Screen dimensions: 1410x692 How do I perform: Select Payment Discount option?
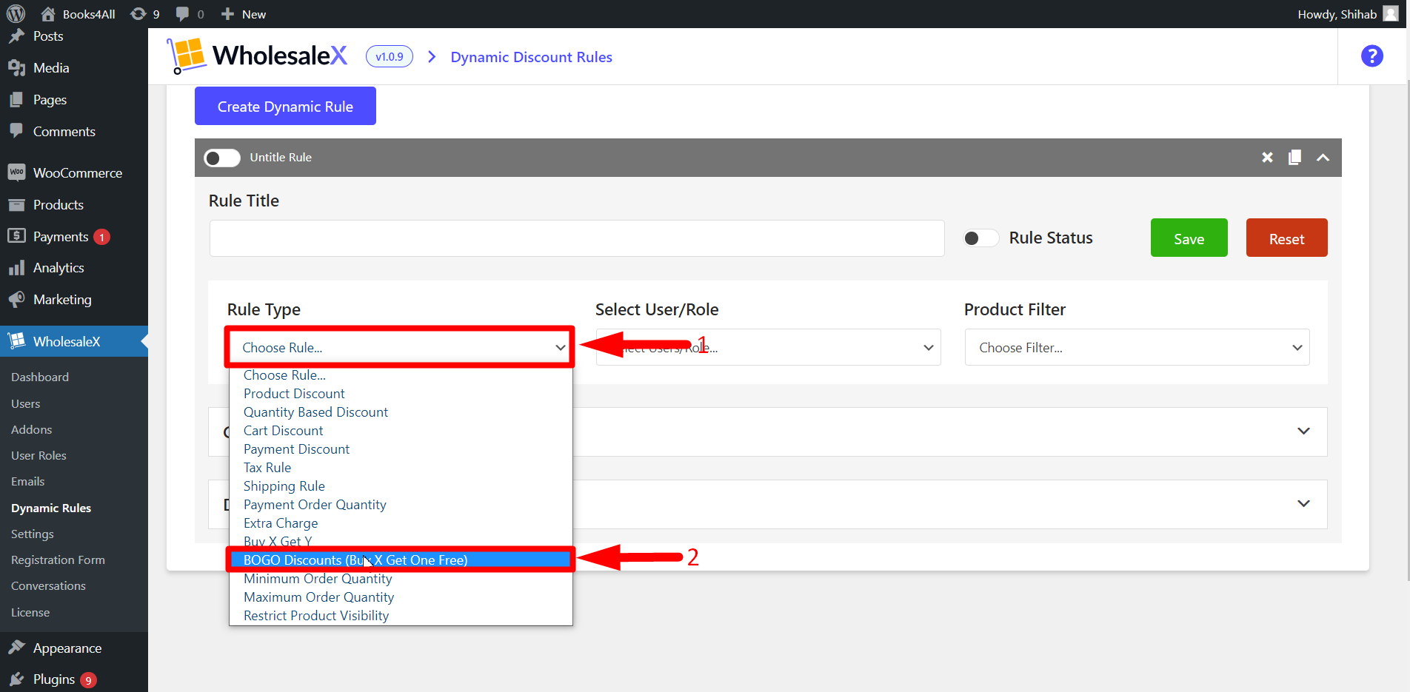tap(401, 449)
